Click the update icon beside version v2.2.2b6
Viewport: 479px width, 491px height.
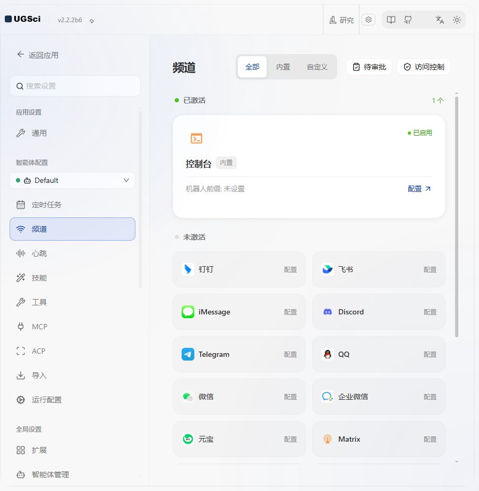[x=91, y=21]
